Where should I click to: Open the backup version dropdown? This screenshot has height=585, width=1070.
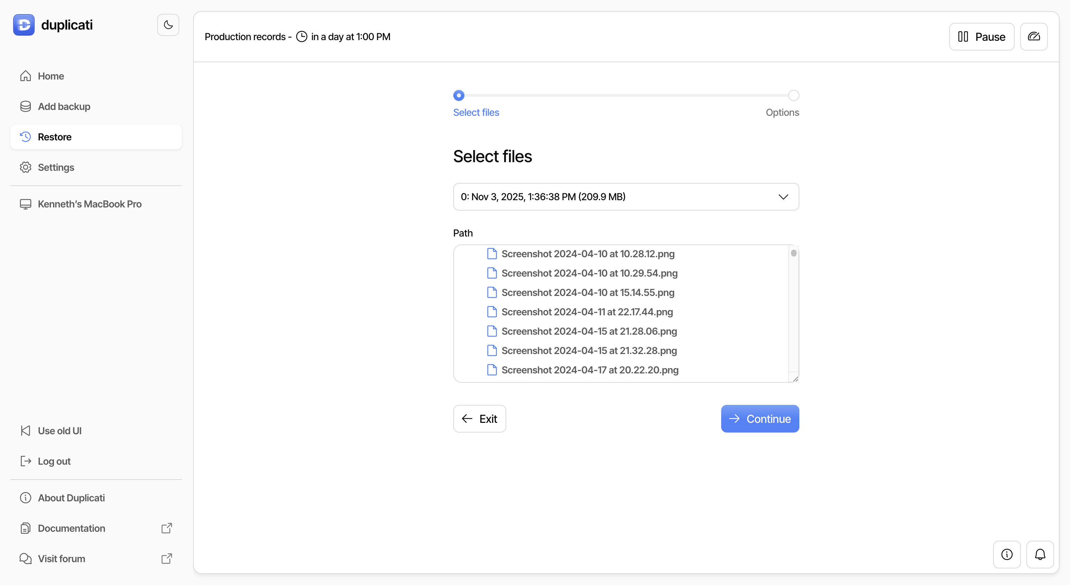pyautogui.click(x=626, y=197)
